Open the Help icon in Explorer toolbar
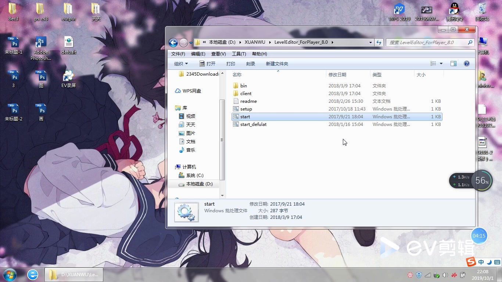502x282 pixels. coord(467,64)
